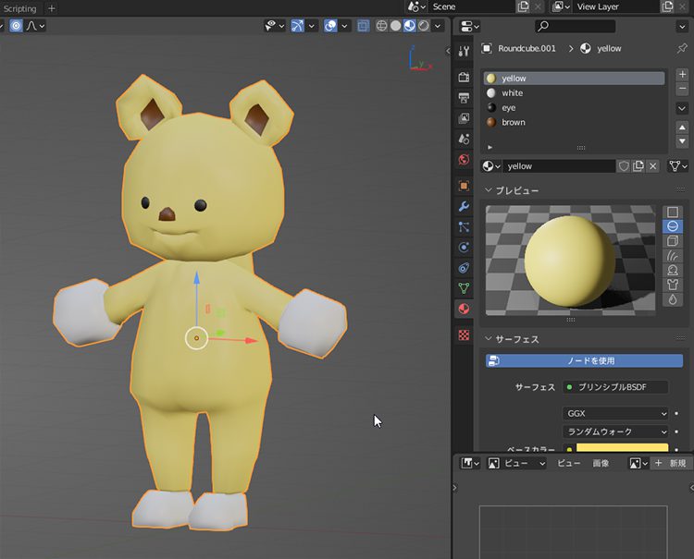
Task: Open the ランダムウォーク subsurface method dropdown
Action: pyautogui.click(x=614, y=431)
